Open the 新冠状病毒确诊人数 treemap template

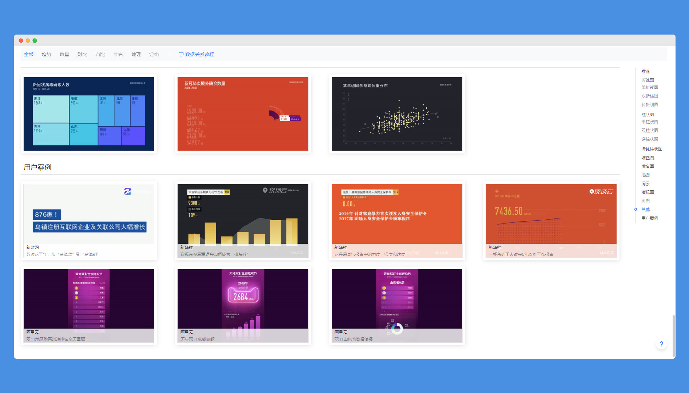[89, 114]
